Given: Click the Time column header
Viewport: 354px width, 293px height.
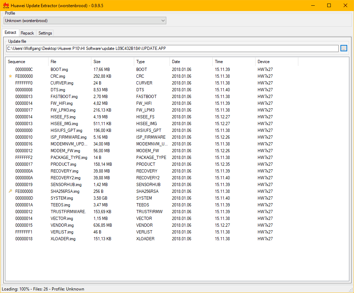Looking at the screenshot, I should click(234, 62).
